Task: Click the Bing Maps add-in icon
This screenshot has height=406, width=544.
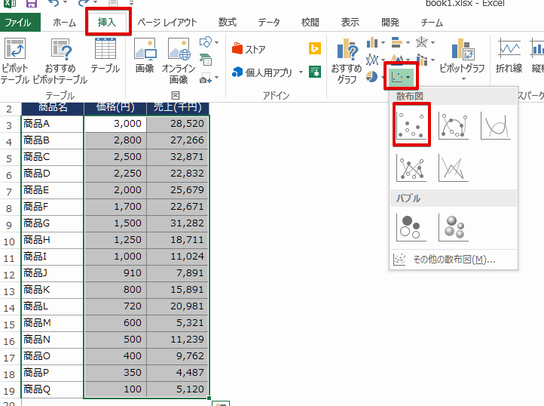Action: pos(315,48)
